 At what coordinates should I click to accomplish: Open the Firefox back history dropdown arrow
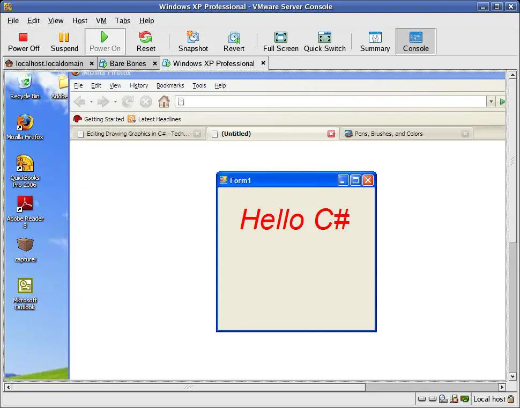(x=91, y=101)
